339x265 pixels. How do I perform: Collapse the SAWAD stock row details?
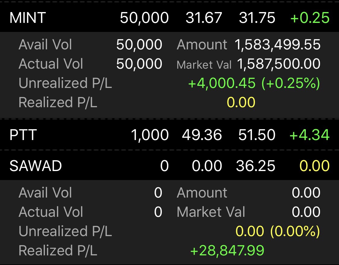(36, 166)
